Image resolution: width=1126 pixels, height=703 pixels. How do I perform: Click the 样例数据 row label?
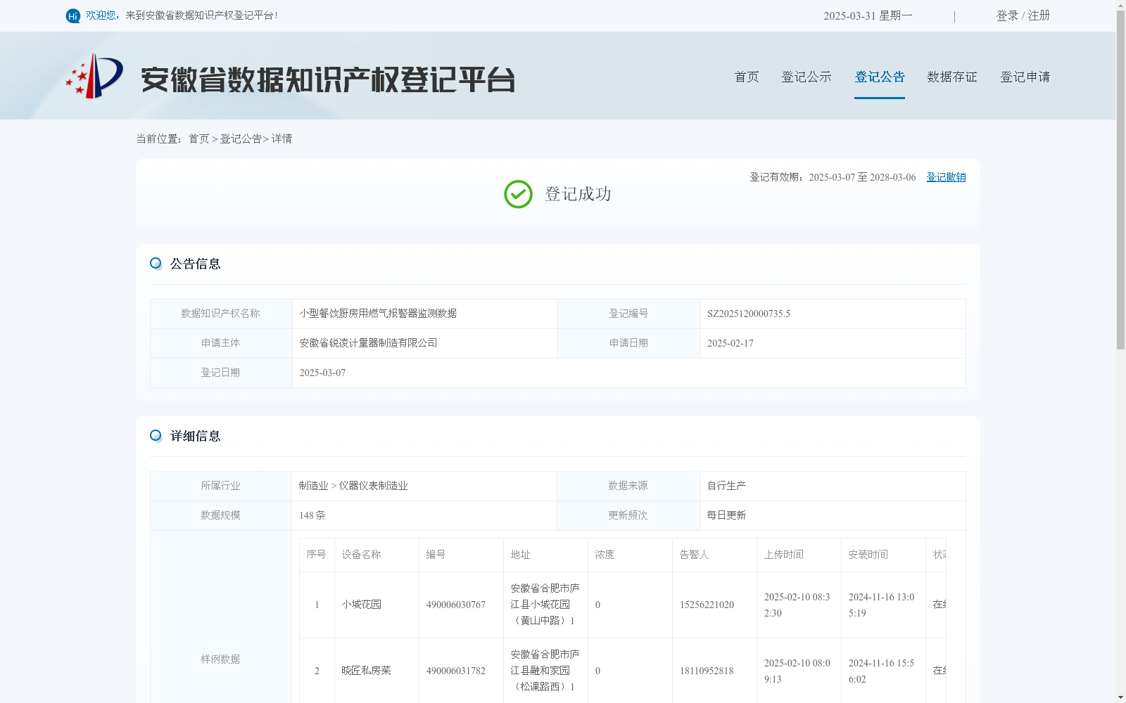[x=220, y=659]
